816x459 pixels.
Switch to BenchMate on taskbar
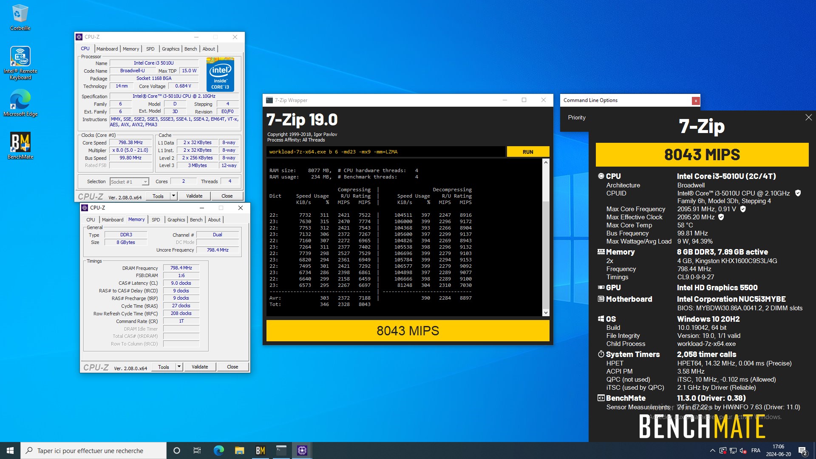260,450
